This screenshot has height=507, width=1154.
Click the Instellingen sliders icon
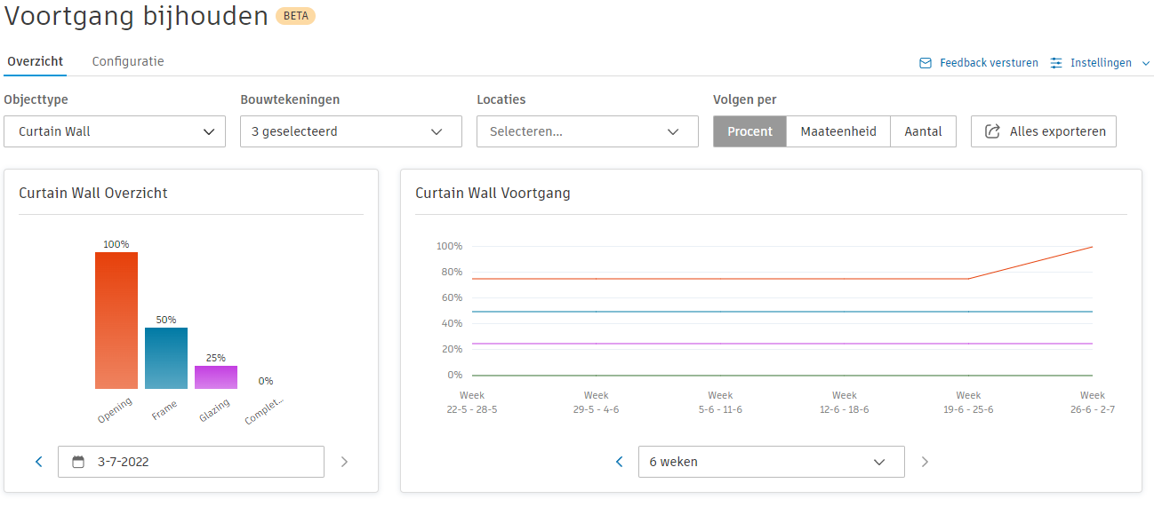(x=1056, y=63)
